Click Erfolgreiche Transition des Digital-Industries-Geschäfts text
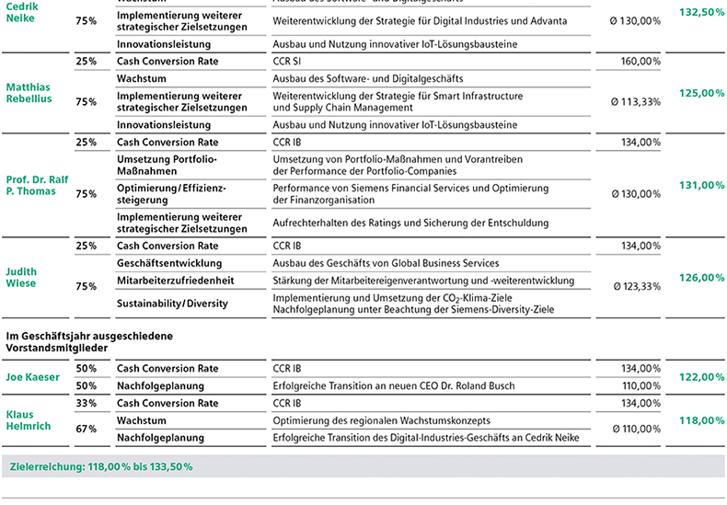 426,437
